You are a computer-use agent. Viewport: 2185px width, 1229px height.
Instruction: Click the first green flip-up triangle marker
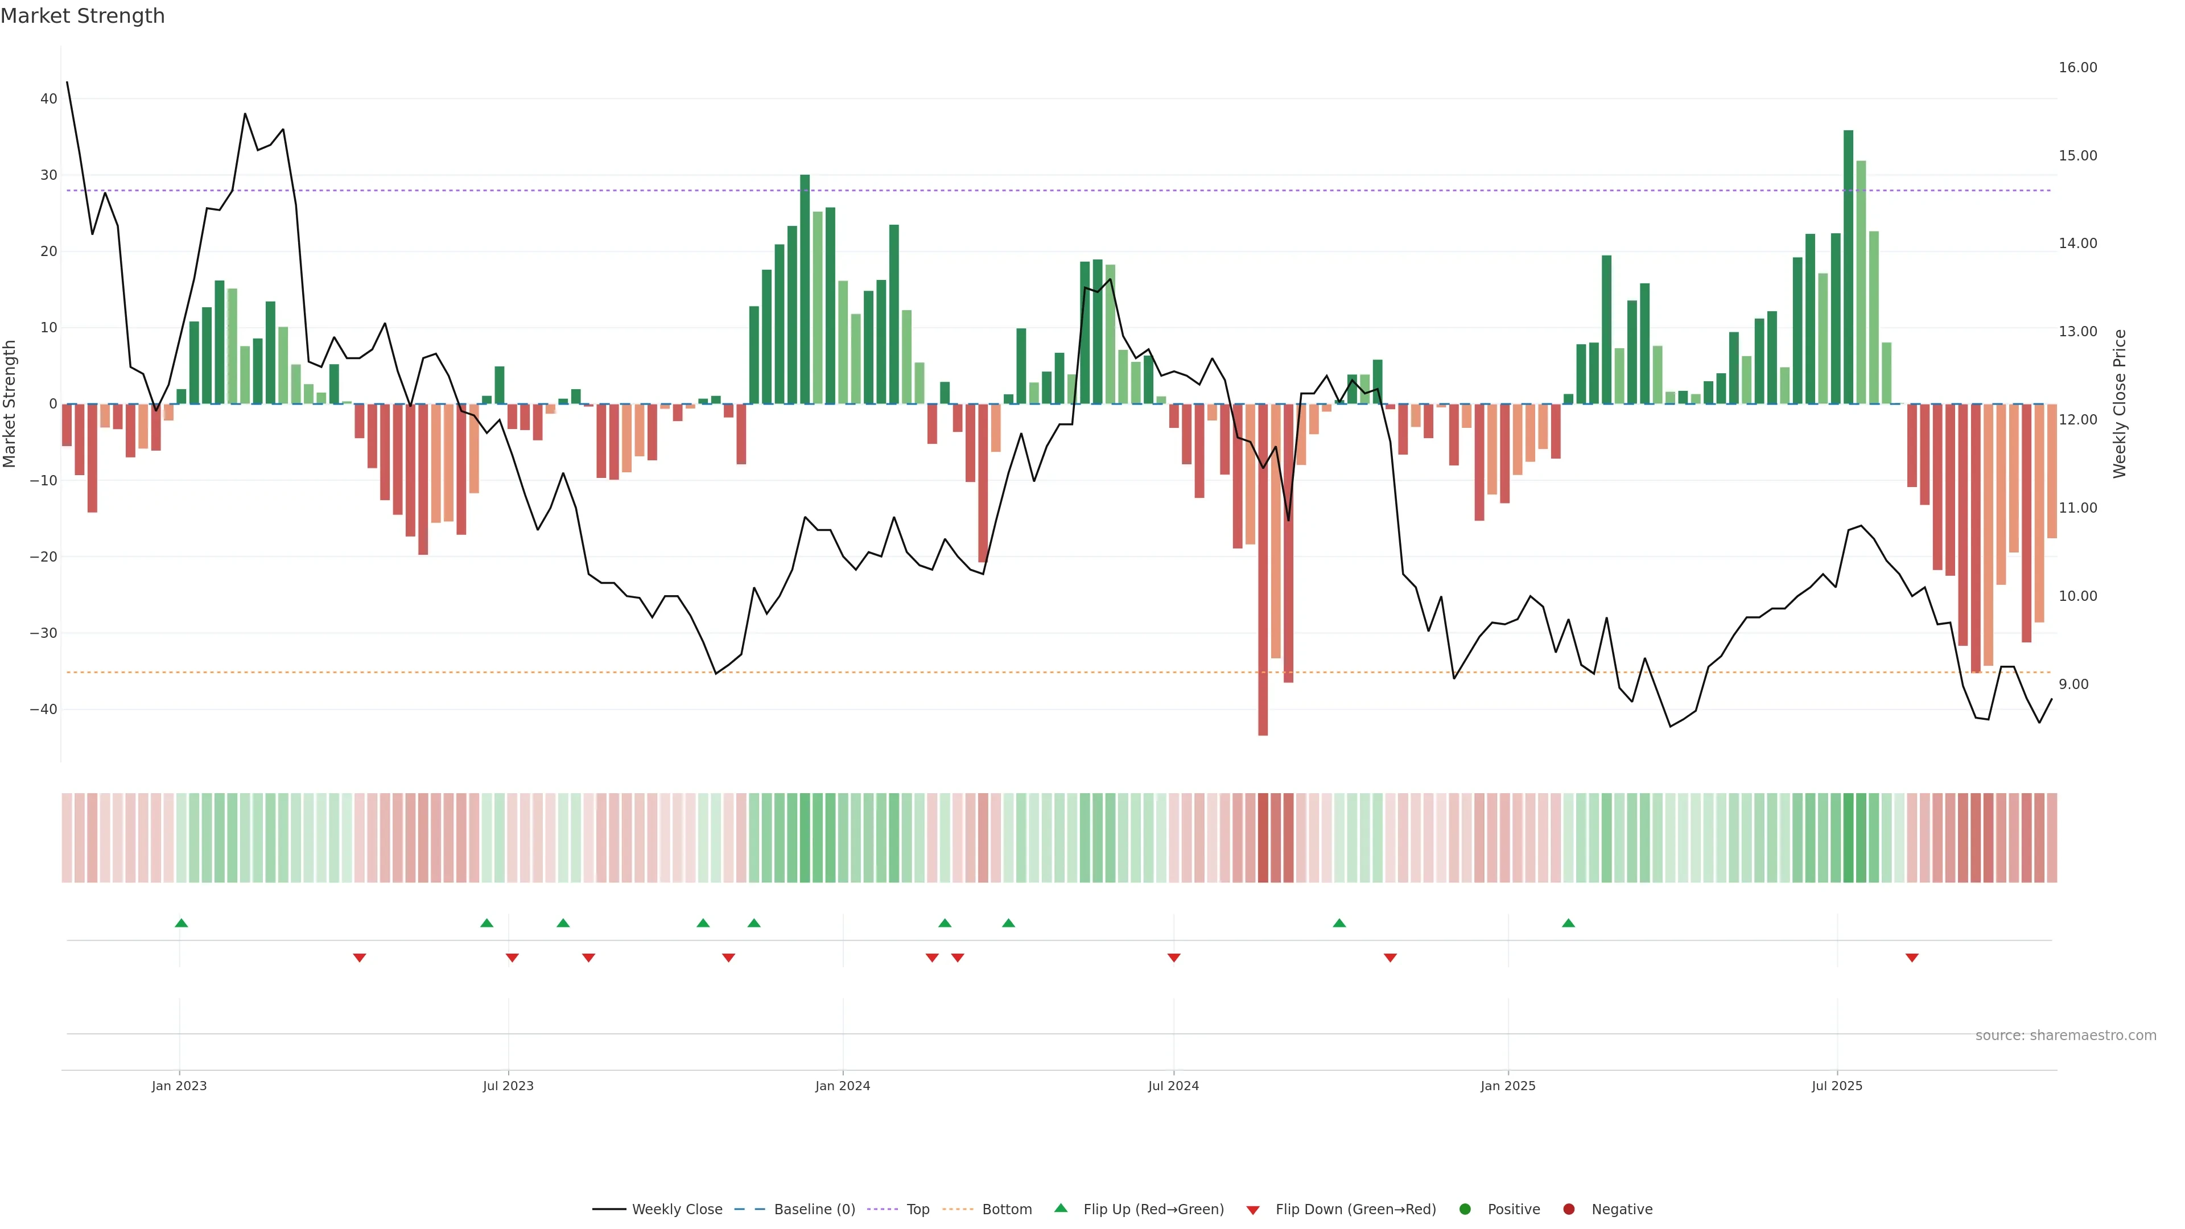click(182, 923)
